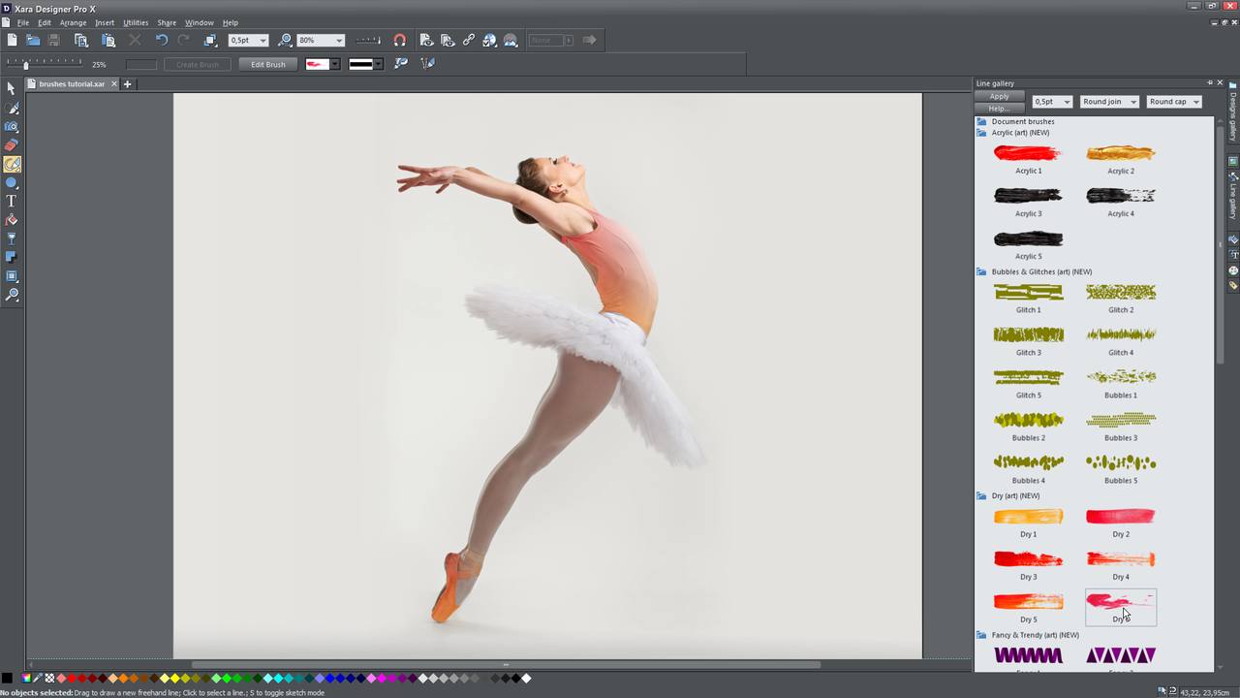
Task: Select the Fill bucket tool
Action: tap(12, 220)
